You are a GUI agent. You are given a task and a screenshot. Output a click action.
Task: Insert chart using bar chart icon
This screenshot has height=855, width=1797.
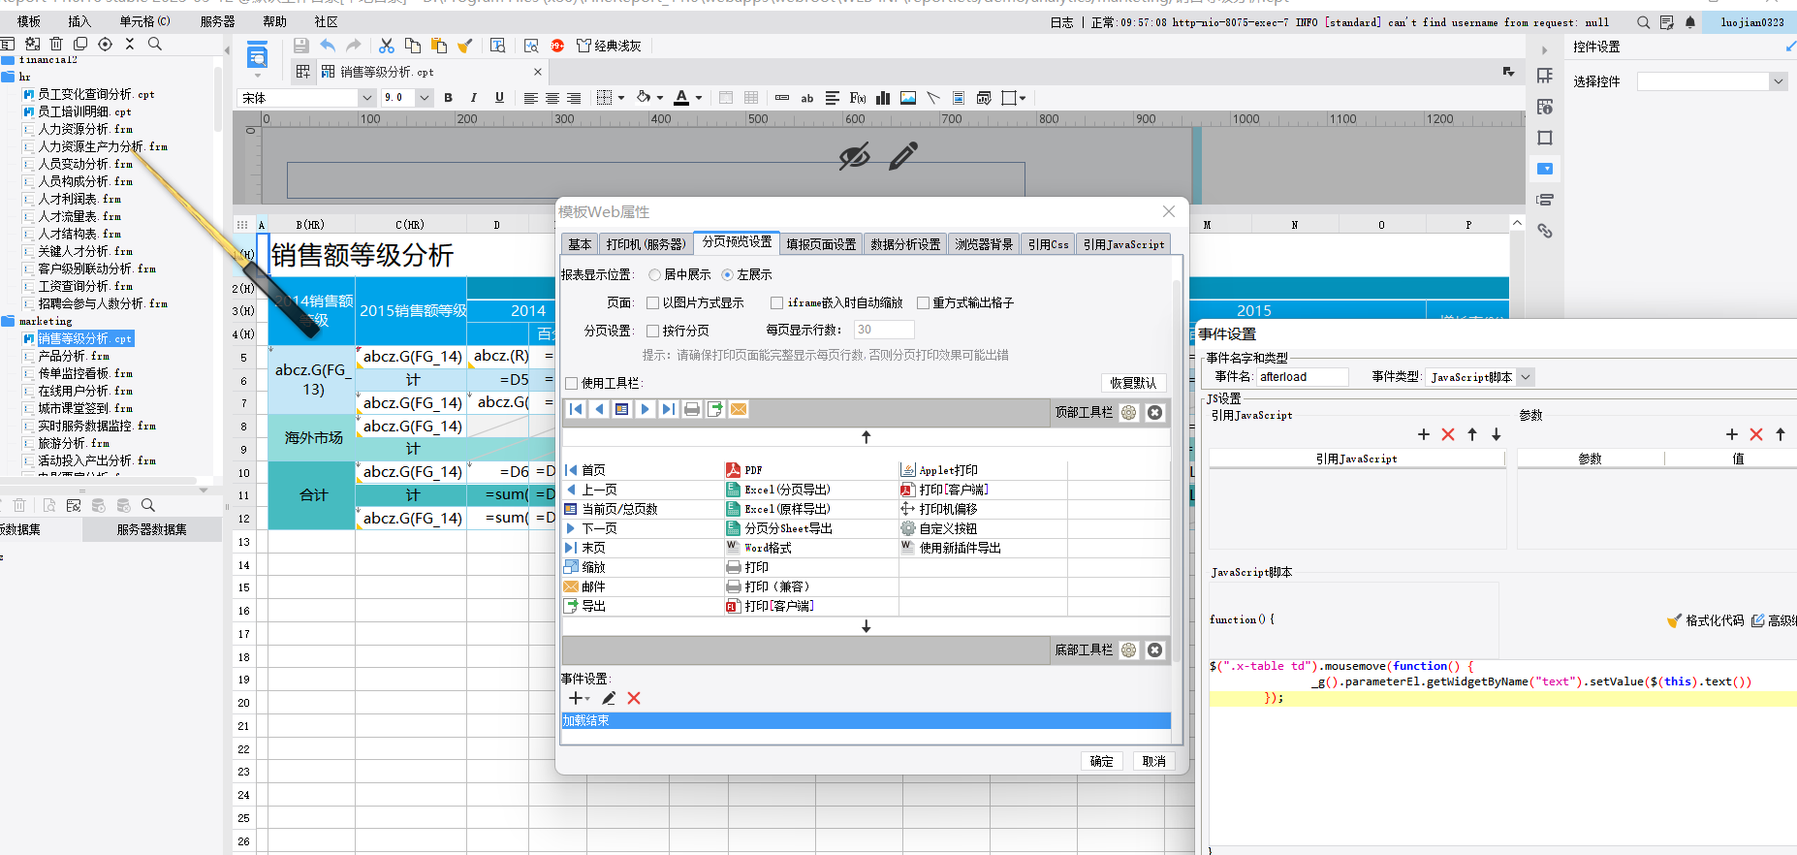pyautogui.click(x=883, y=98)
